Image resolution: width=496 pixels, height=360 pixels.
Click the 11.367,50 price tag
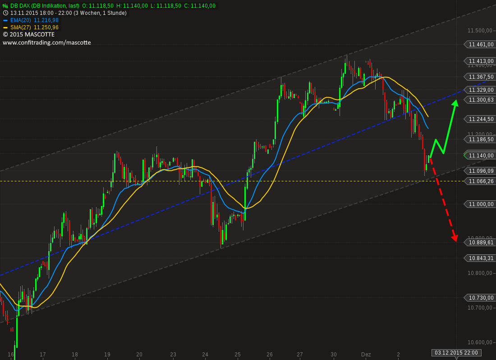(480, 77)
